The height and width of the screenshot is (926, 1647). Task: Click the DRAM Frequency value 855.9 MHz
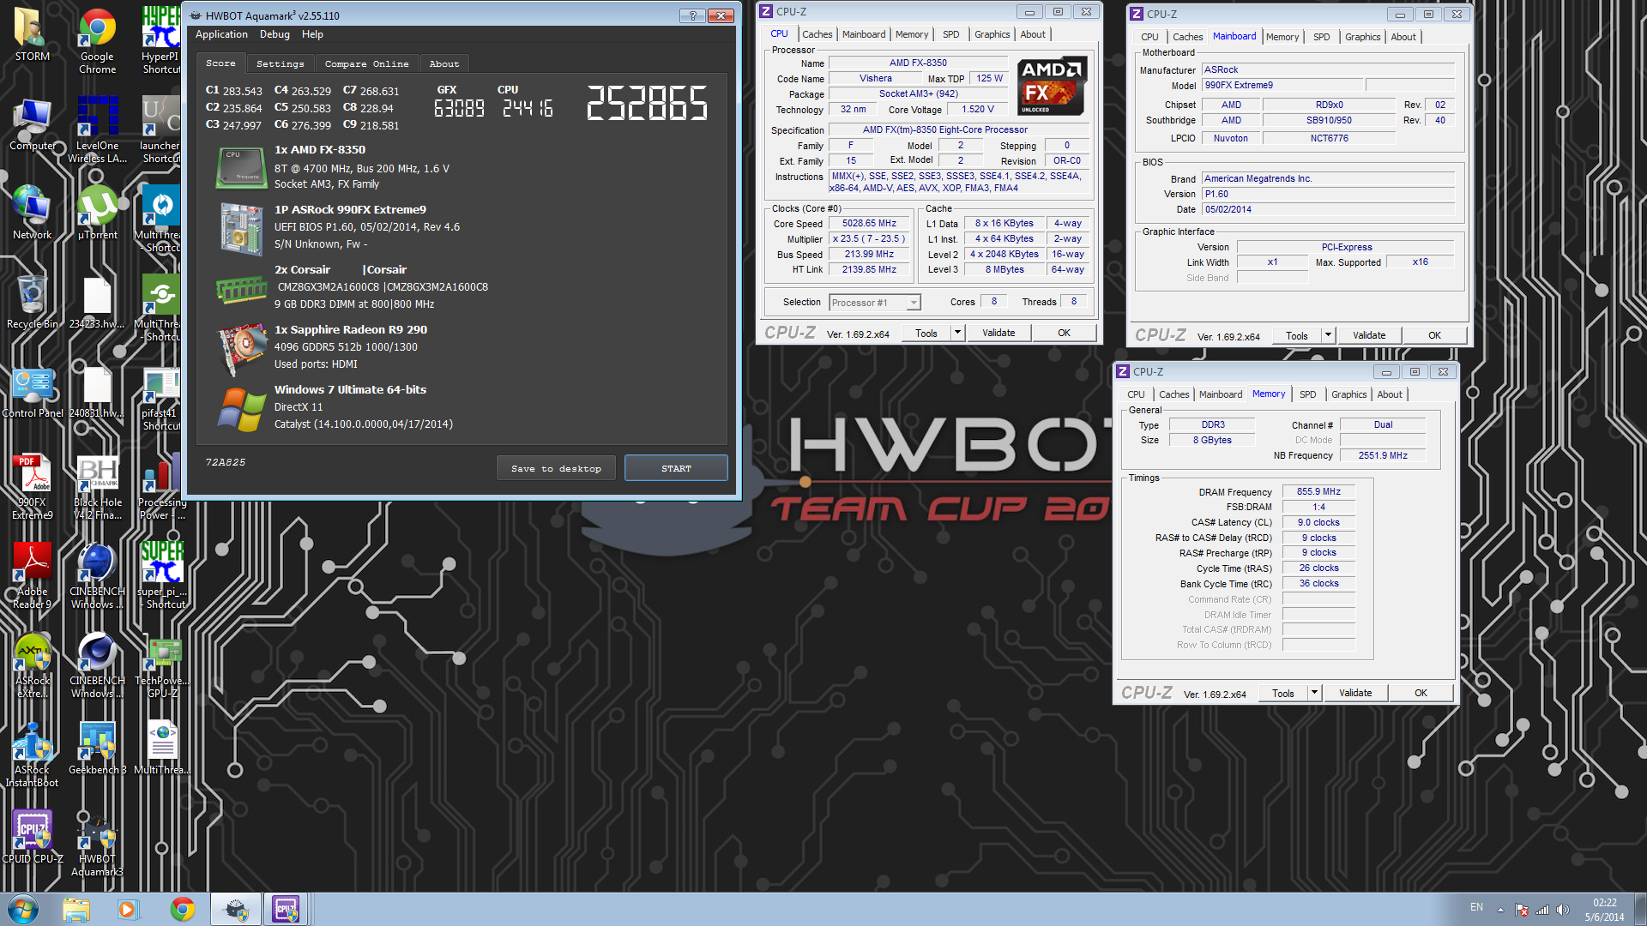1318,492
